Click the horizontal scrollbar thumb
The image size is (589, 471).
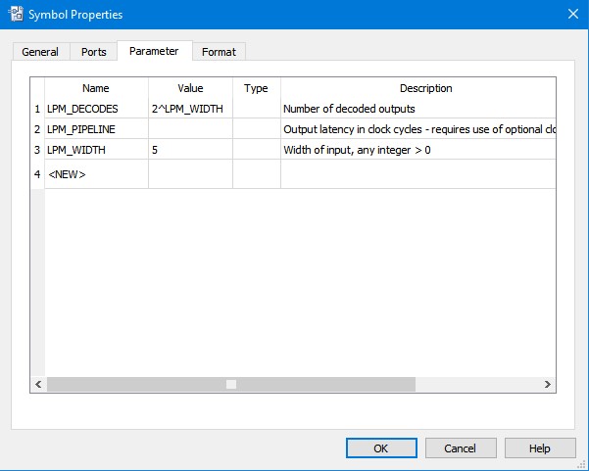231,385
